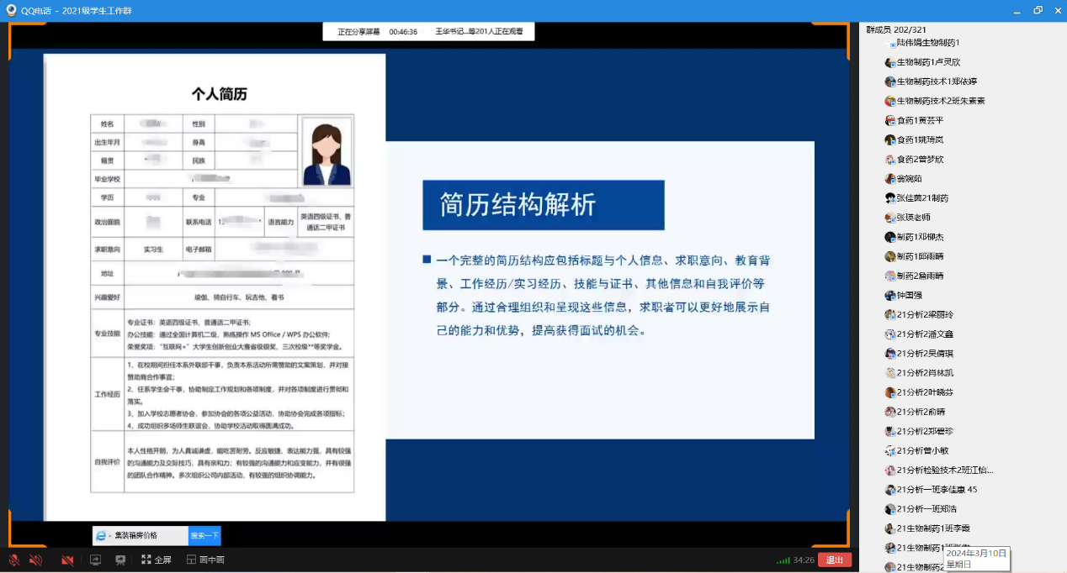Click the share screen icon
Image resolution: width=1067 pixels, height=573 pixels.
95,560
